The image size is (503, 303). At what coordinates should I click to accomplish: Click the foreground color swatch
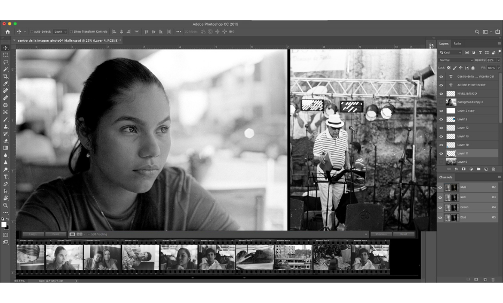(4, 225)
